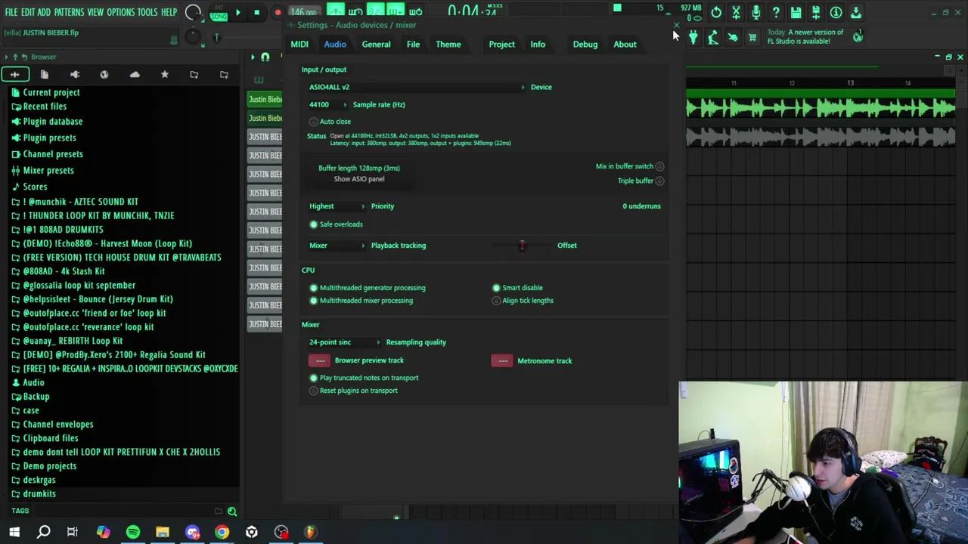Click the tempo field showing 146
Screen dimensions: 968x544
[x=303, y=12]
